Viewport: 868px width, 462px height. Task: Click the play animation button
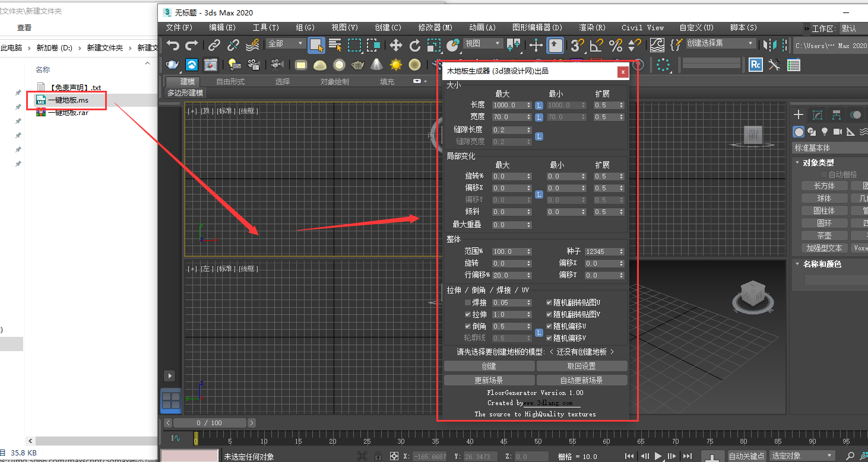pyautogui.click(x=658, y=456)
